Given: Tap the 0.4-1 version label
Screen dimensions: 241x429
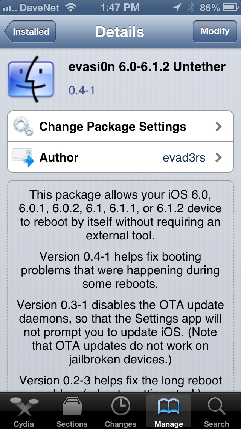Looking at the screenshot, I should coord(82,90).
